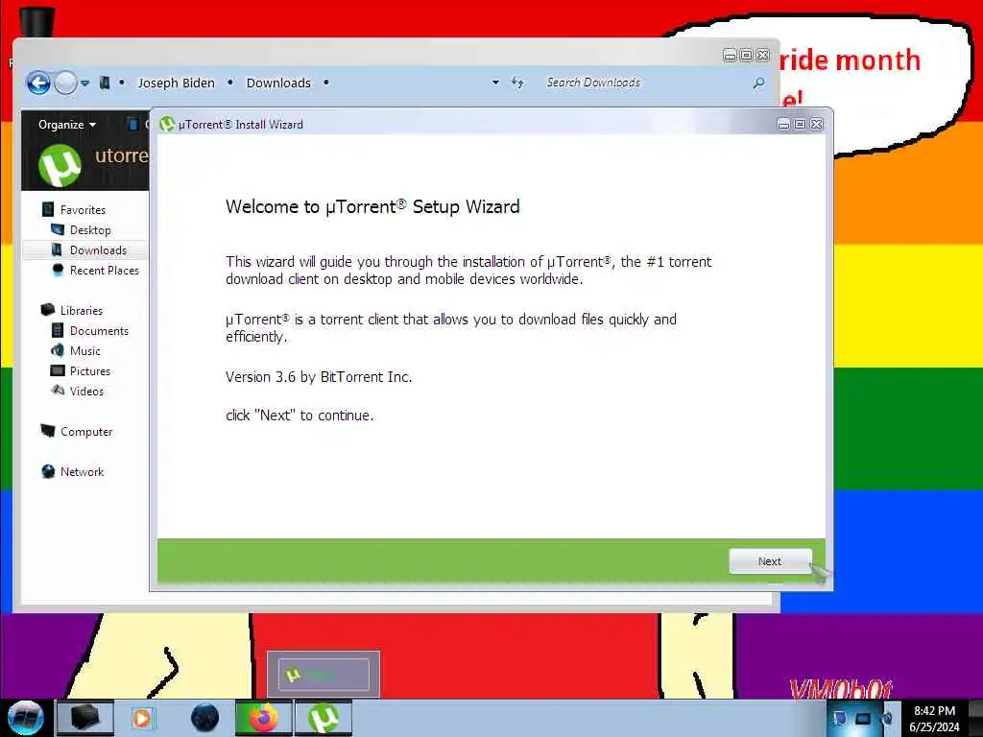Maximize the µTorrent Install Wizard
Viewport: 983px width, 737px height.
click(x=800, y=124)
